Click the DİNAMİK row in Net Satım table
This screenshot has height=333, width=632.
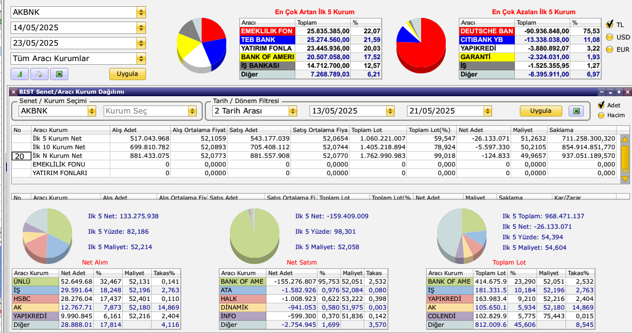tap(303, 308)
